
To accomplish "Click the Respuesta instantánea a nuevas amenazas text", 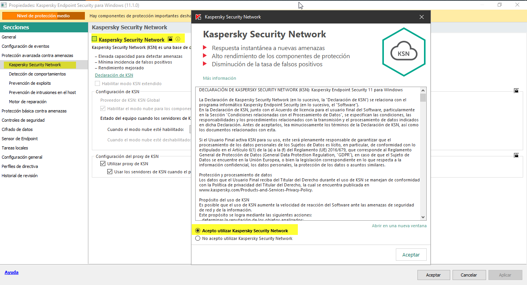I will pyautogui.click(x=268, y=48).
